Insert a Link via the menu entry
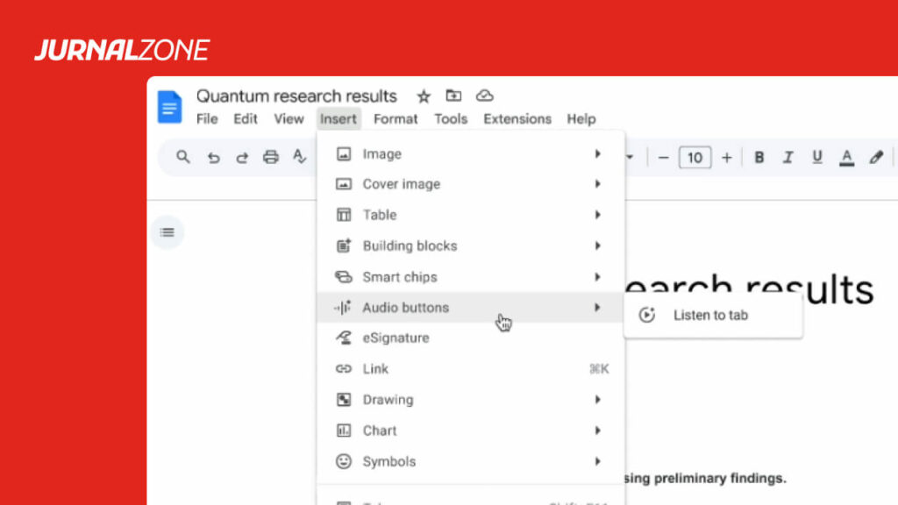The width and height of the screenshot is (898, 505). click(374, 368)
